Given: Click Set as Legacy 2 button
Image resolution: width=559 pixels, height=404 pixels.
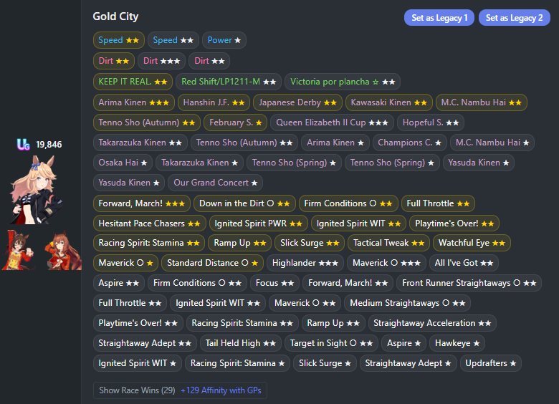Looking at the screenshot, I should (x=514, y=18).
